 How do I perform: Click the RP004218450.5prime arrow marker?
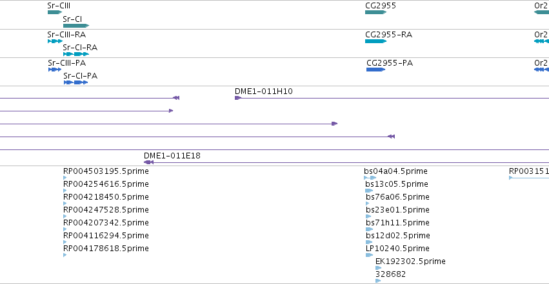(65, 204)
